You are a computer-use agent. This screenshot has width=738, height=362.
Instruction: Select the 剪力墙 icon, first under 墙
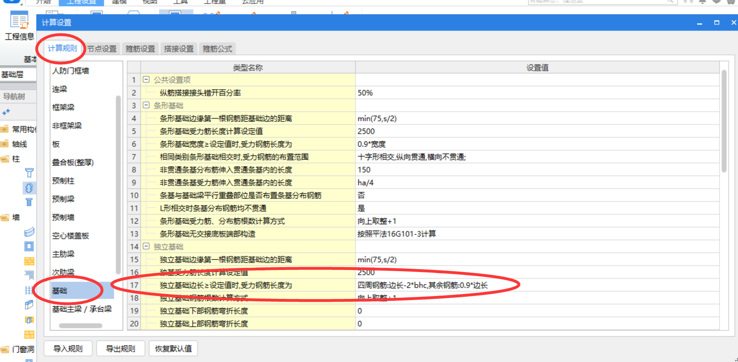(29, 232)
